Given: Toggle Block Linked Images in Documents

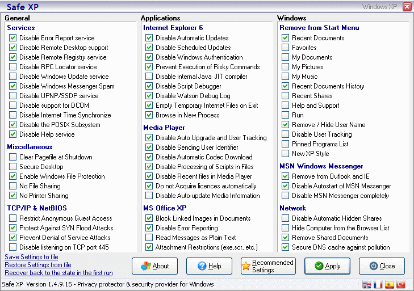Looking at the screenshot, I should coord(149,218).
